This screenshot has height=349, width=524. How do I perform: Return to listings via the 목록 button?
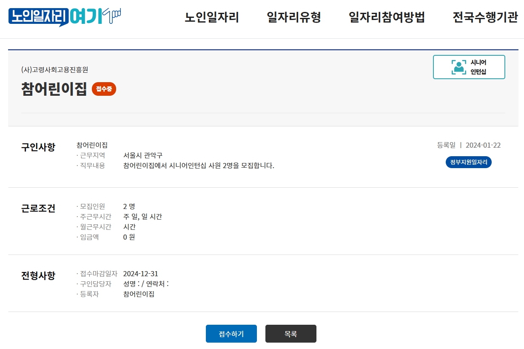click(x=290, y=334)
